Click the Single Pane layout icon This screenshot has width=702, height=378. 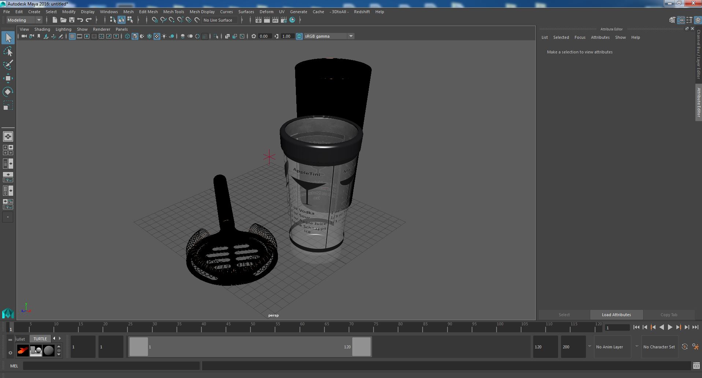click(8, 136)
